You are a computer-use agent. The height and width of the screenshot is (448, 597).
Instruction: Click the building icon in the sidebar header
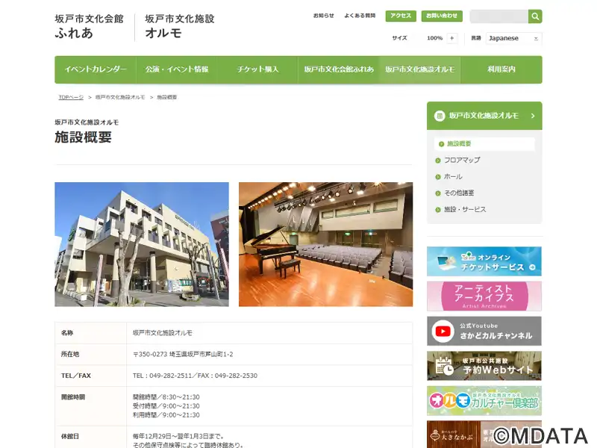(440, 116)
